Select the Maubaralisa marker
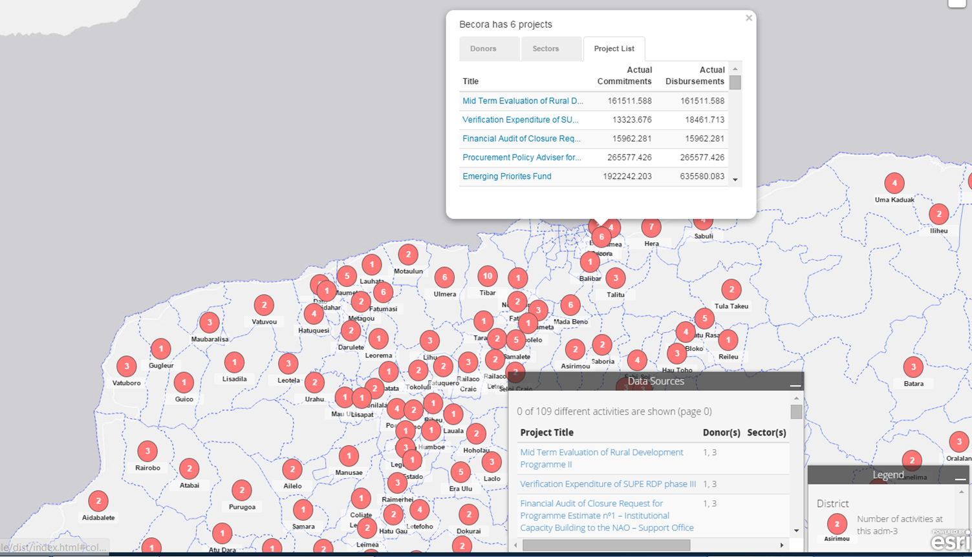Image resolution: width=972 pixels, height=557 pixels. coord(210,322)
